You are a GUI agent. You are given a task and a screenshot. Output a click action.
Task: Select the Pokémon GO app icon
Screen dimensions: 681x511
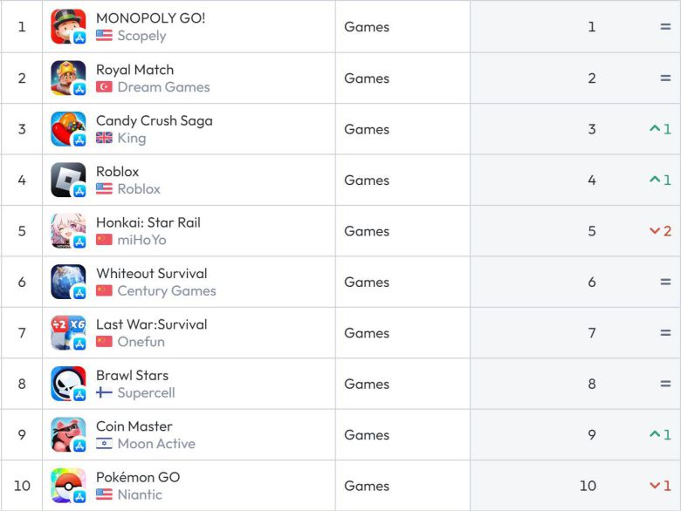click(68, 486)
